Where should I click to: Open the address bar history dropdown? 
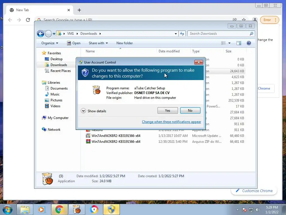(x=176, y=34)
